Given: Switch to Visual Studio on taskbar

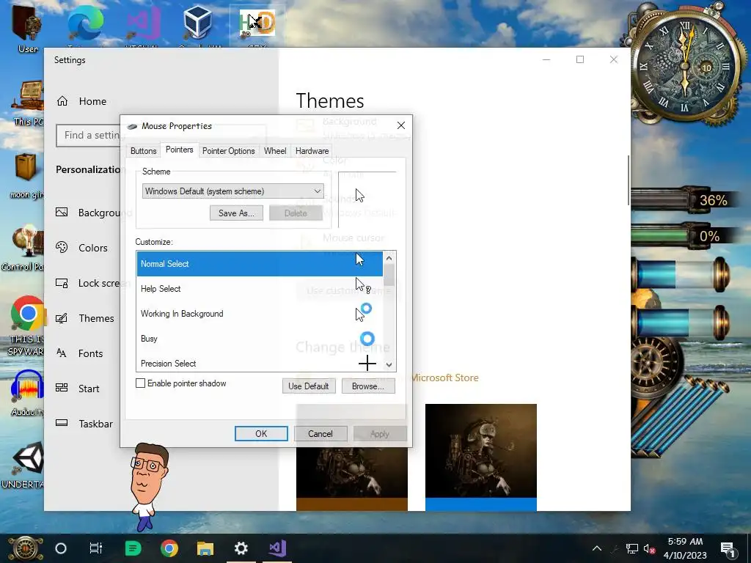Looking at the screenshot, I should click(277, 548).
